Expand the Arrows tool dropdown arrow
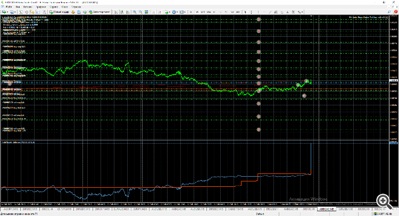This screenshot has height=216, width=399. (302, 12)
